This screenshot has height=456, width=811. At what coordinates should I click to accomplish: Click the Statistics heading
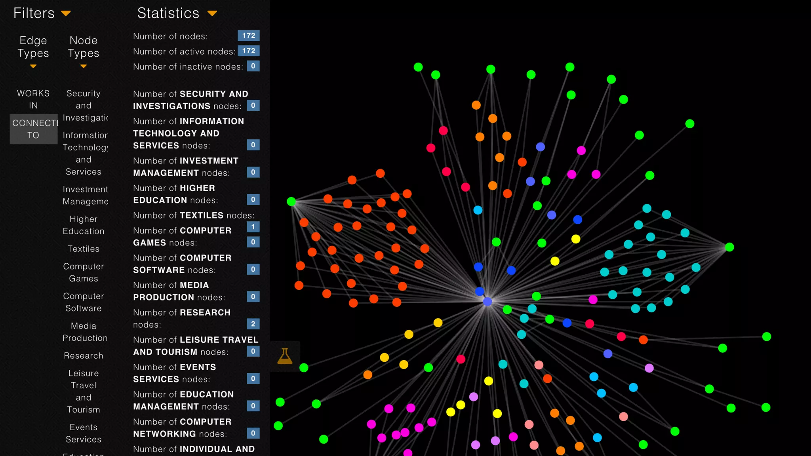click(168, 13)
